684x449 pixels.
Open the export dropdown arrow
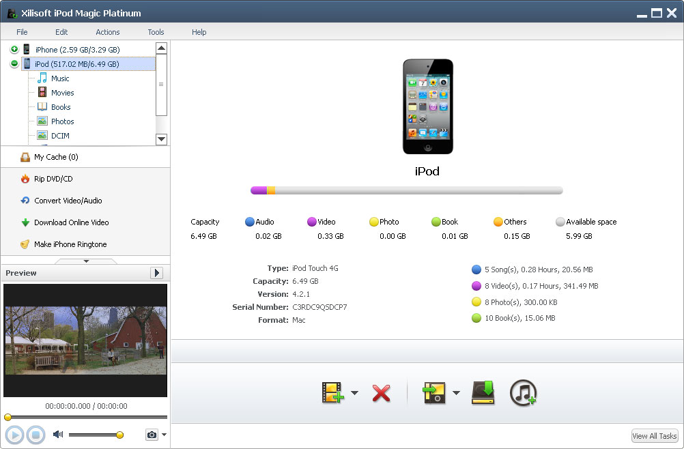click(x=456, y=393)
